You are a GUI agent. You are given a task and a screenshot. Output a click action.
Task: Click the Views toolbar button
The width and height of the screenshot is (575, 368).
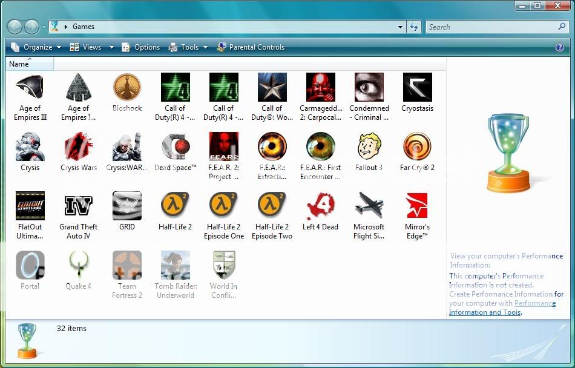tap(86, 47)
